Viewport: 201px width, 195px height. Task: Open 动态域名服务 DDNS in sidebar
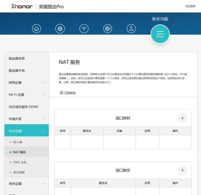click(x=23, y=107)
